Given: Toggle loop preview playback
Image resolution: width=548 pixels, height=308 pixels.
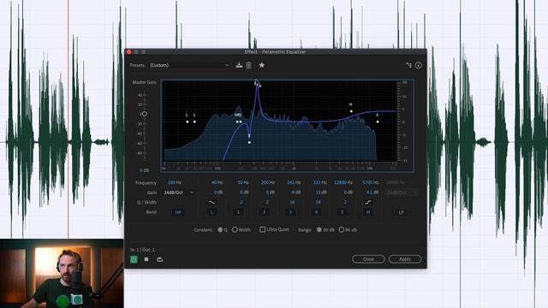Looking at the screenshot, I should pos(160,259).
